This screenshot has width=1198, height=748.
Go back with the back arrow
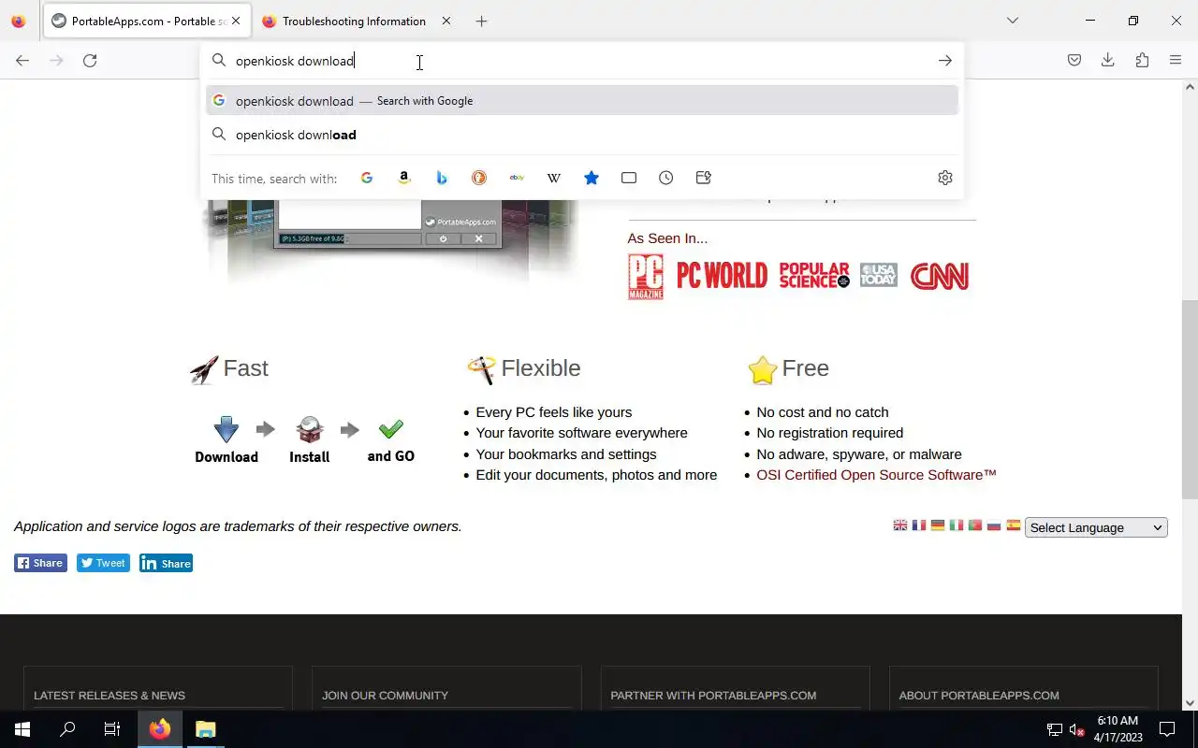pyautogui.click(x=22, y=61)
